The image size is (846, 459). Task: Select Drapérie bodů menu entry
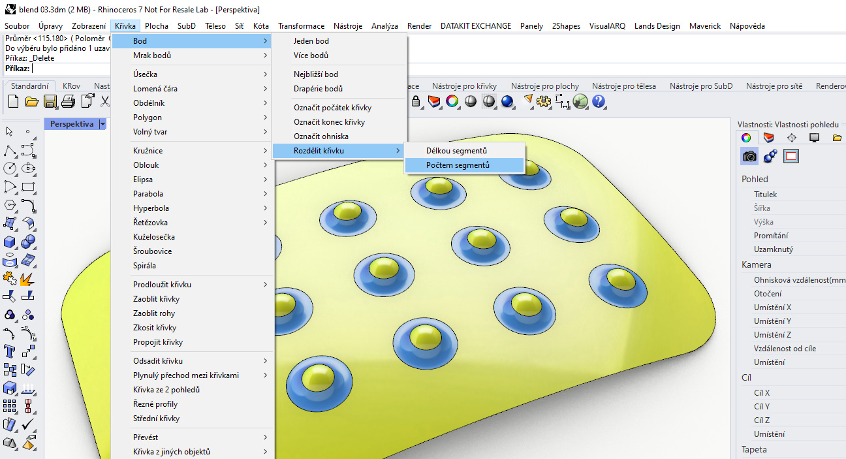coord(340,89)
